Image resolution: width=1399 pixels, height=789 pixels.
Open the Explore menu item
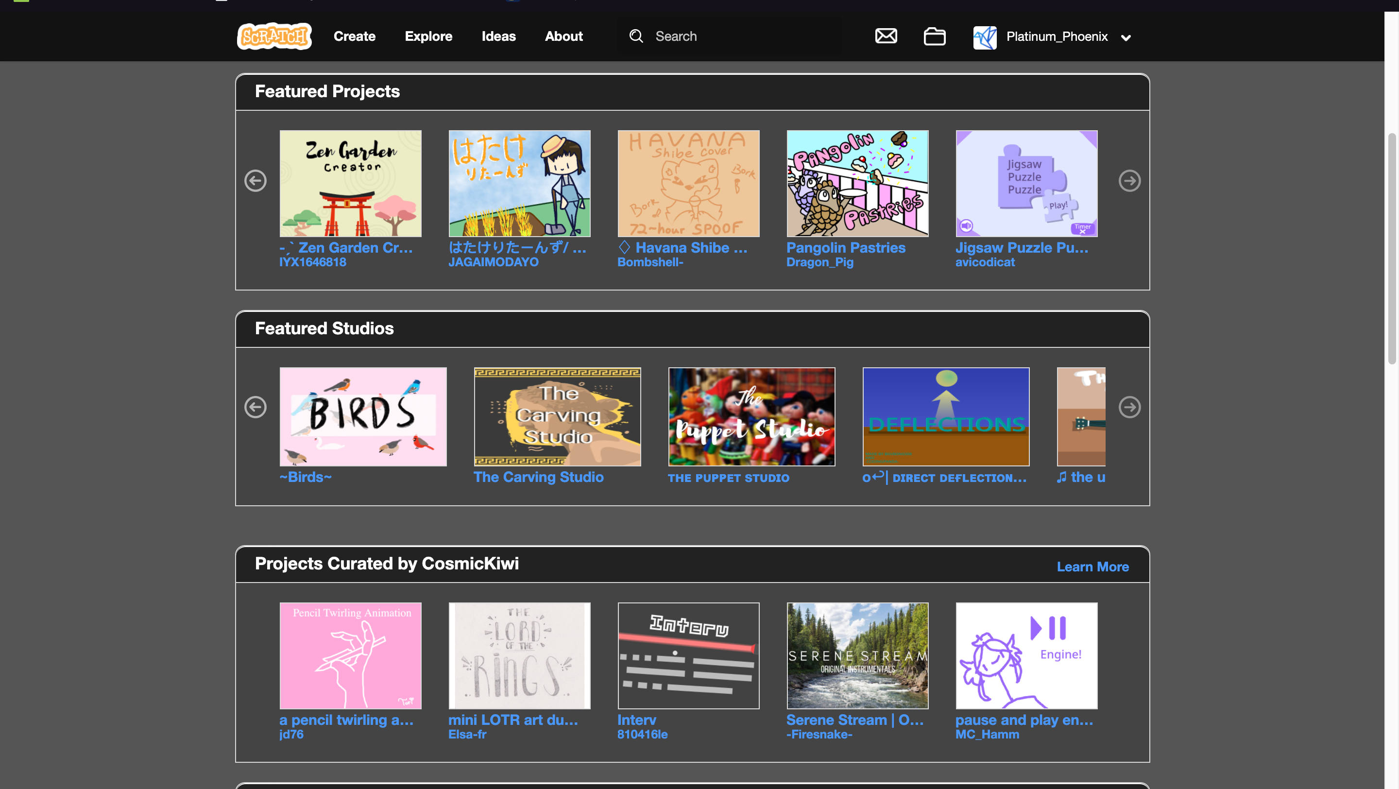[428, 36]
